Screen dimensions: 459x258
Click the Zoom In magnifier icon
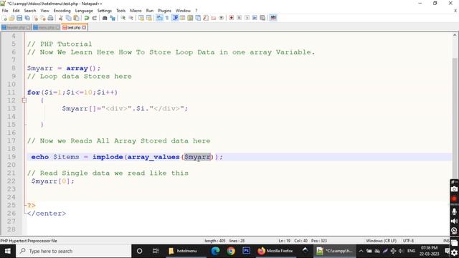pos(123,18)
